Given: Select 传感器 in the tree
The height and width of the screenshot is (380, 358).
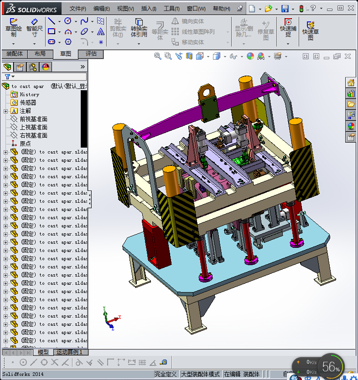Looking at the screenshot, I should coord(28,103).
